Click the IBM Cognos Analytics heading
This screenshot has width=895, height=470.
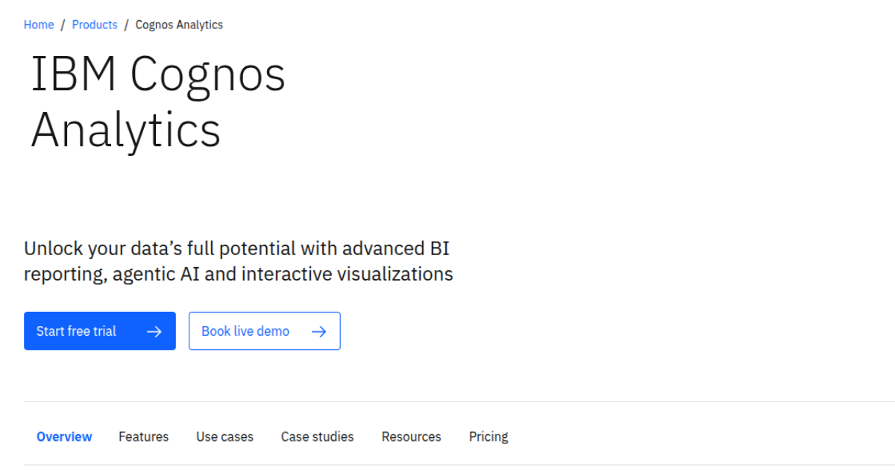[x=158, y=103]
